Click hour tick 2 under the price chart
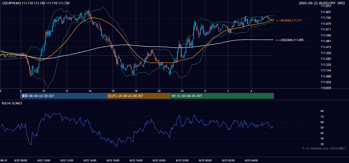This screenshot has height=163, width=349. click(x=228, y=91)
